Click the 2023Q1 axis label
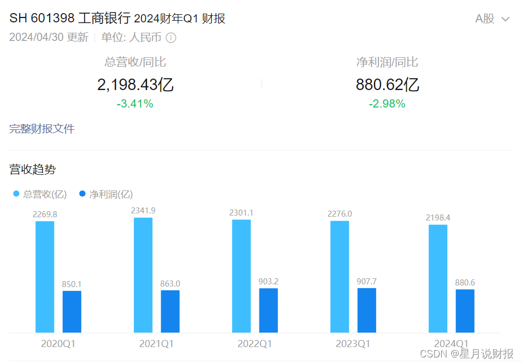 coord(353,344)
